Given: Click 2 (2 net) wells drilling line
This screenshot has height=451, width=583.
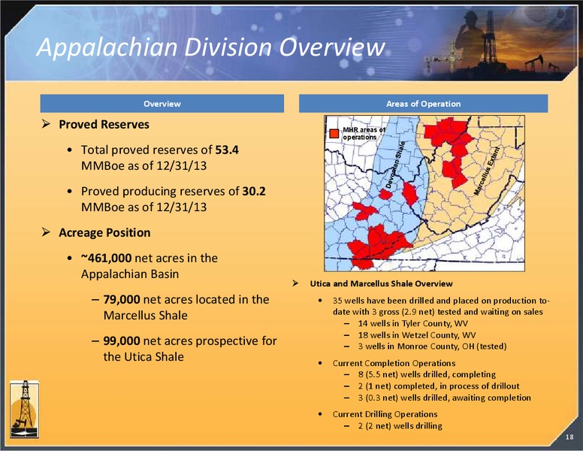Looking at the screenshot, I should [400, 425].
